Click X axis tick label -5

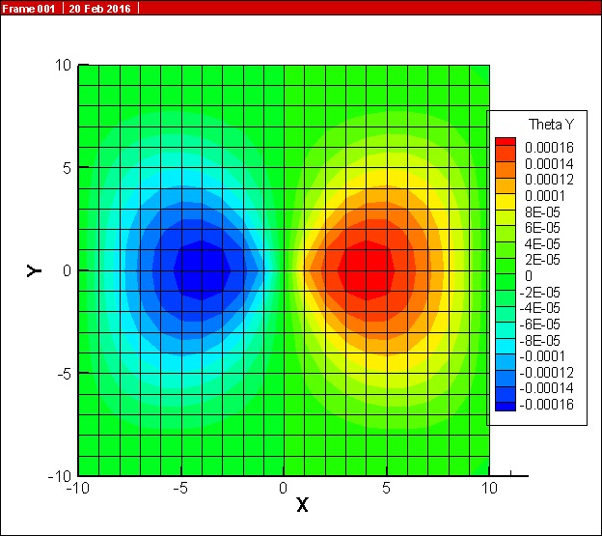(x=180, y=489)
